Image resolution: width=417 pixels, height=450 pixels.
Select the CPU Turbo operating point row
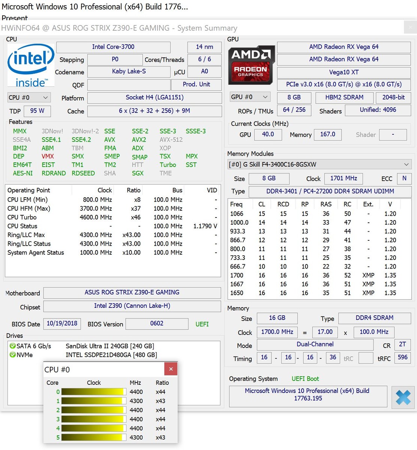112,217
